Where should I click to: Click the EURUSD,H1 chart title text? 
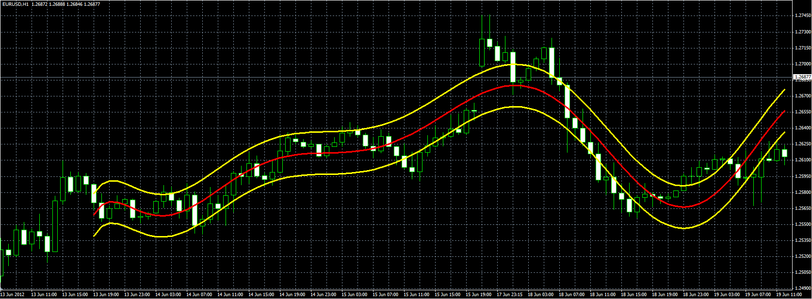[15, 4]
